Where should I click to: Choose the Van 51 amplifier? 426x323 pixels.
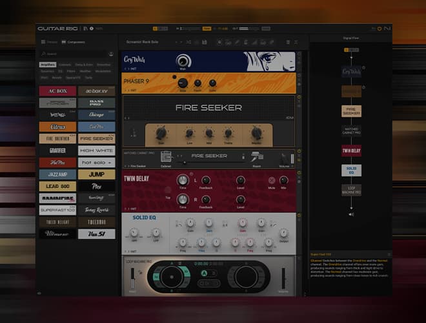pyautogui.click(x=96, y=234)
